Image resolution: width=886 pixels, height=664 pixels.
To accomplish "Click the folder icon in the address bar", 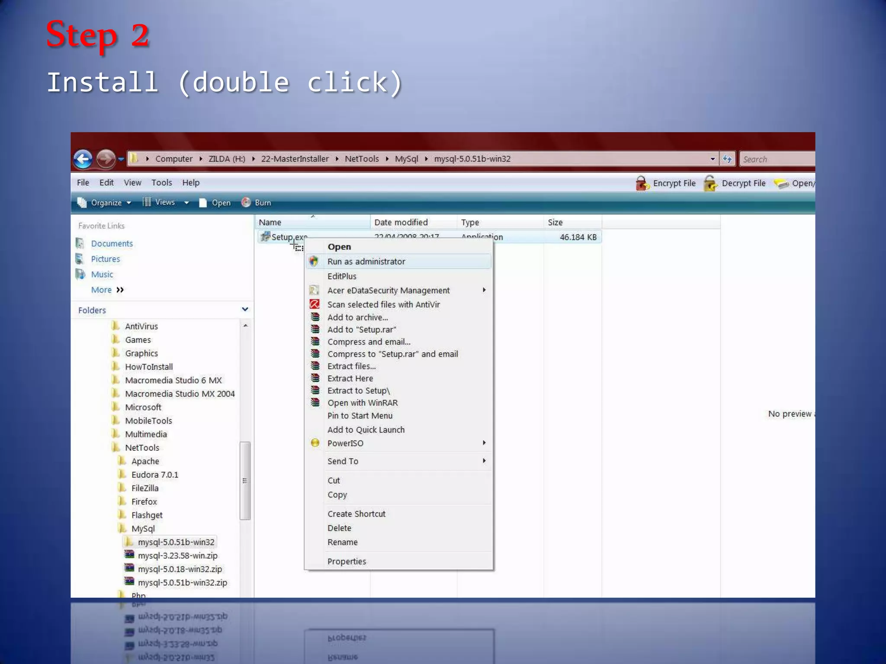I will tap(135, 159).
